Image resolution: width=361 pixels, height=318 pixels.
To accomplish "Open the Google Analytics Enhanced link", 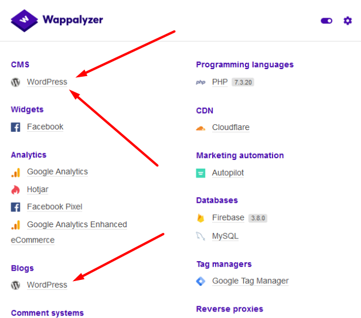I will pyautogui.click(x=77, y=224).
